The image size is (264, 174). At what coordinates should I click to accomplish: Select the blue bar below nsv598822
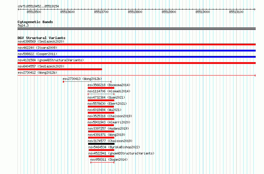(136, 57)
